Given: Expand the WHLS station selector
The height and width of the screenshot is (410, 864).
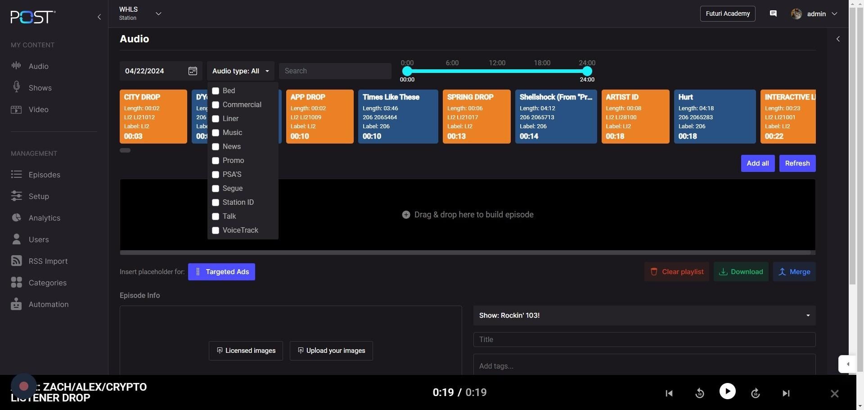Looking at the screenshot, I should pyautogui.click(x=158, y=14).
